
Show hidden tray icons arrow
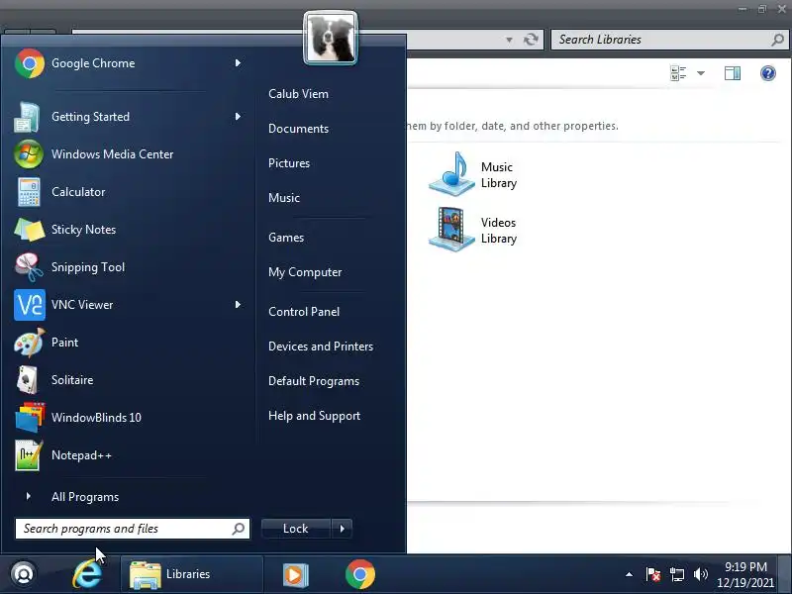coord(629,574)
